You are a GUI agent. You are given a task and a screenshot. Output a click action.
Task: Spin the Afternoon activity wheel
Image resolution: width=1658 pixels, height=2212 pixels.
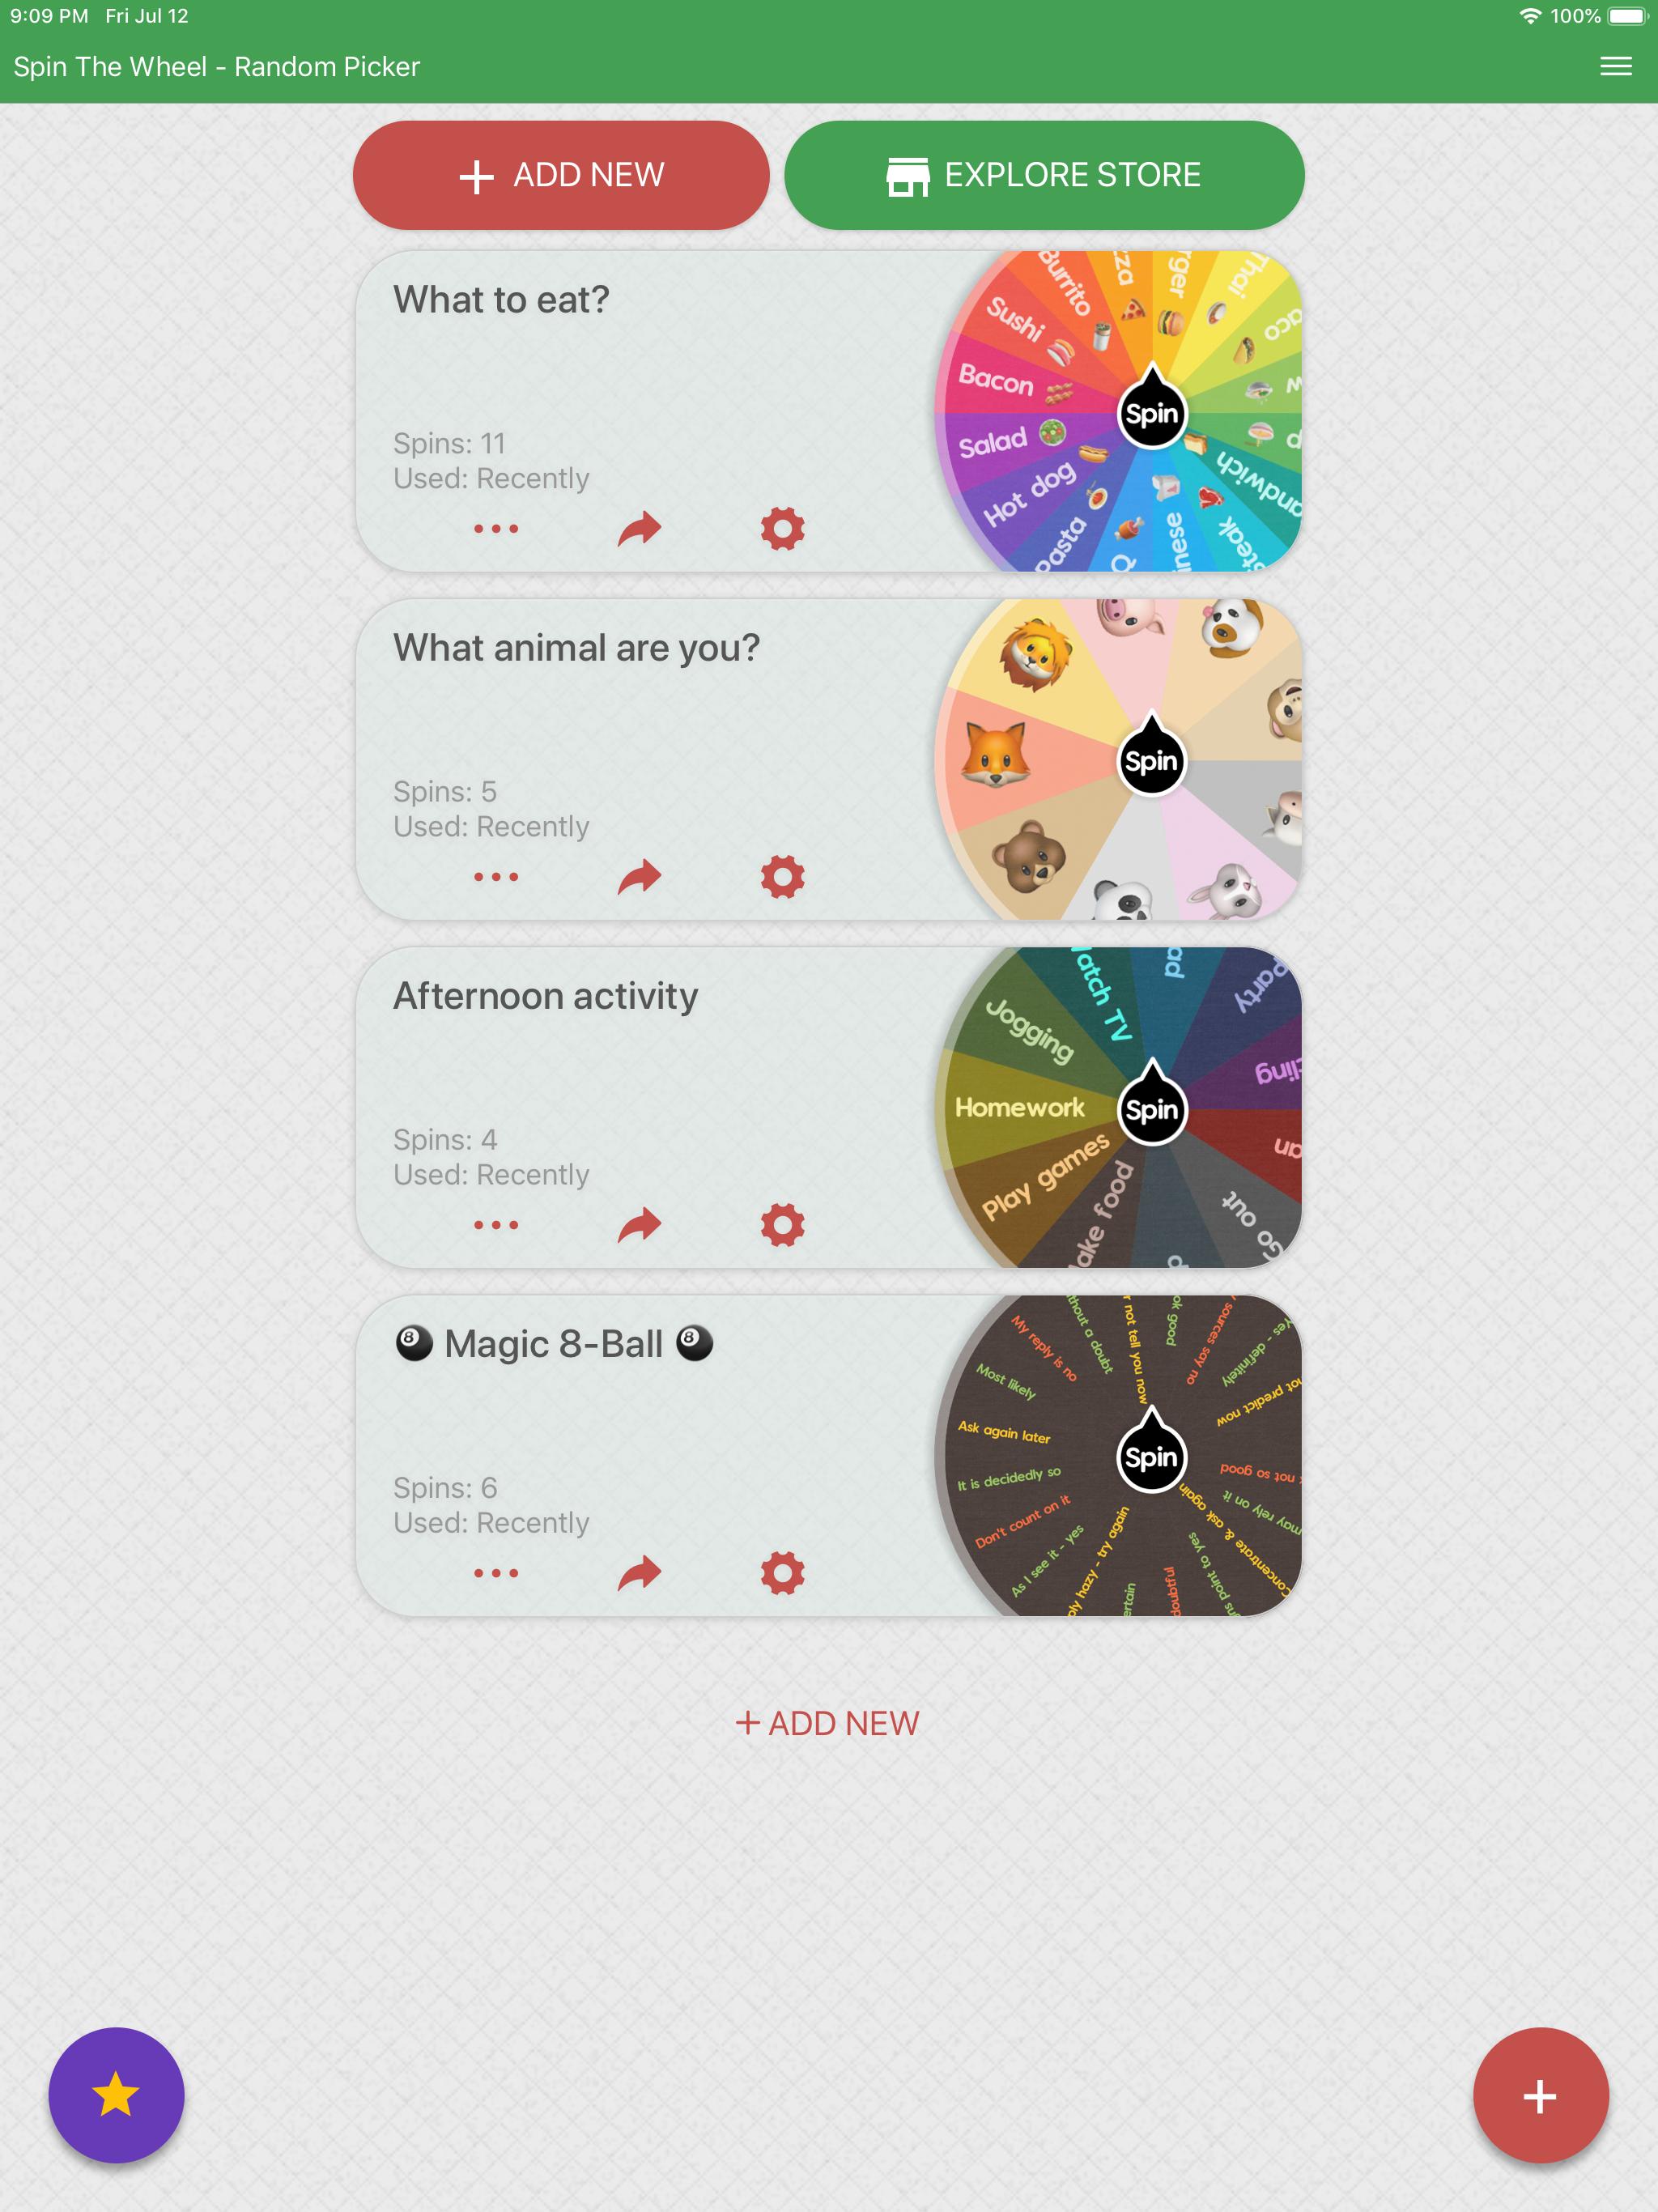(x=1150, y=1106)
